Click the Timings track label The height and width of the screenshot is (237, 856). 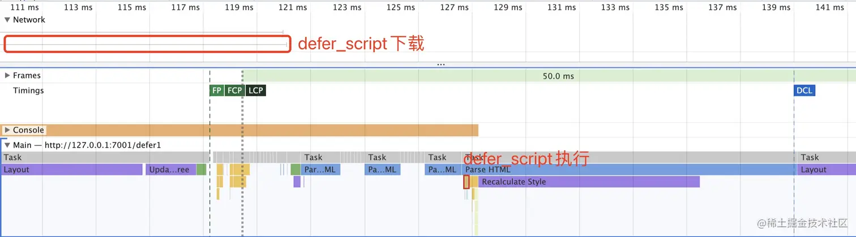coord(28,91)
